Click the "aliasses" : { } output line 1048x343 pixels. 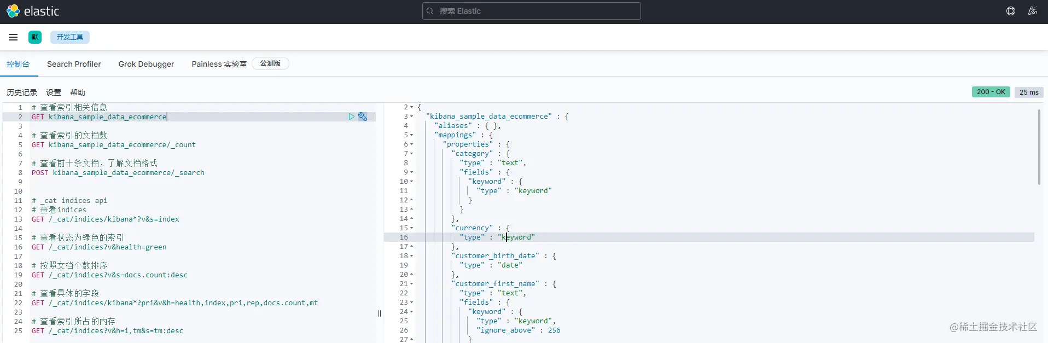click(x=468, y=126)
